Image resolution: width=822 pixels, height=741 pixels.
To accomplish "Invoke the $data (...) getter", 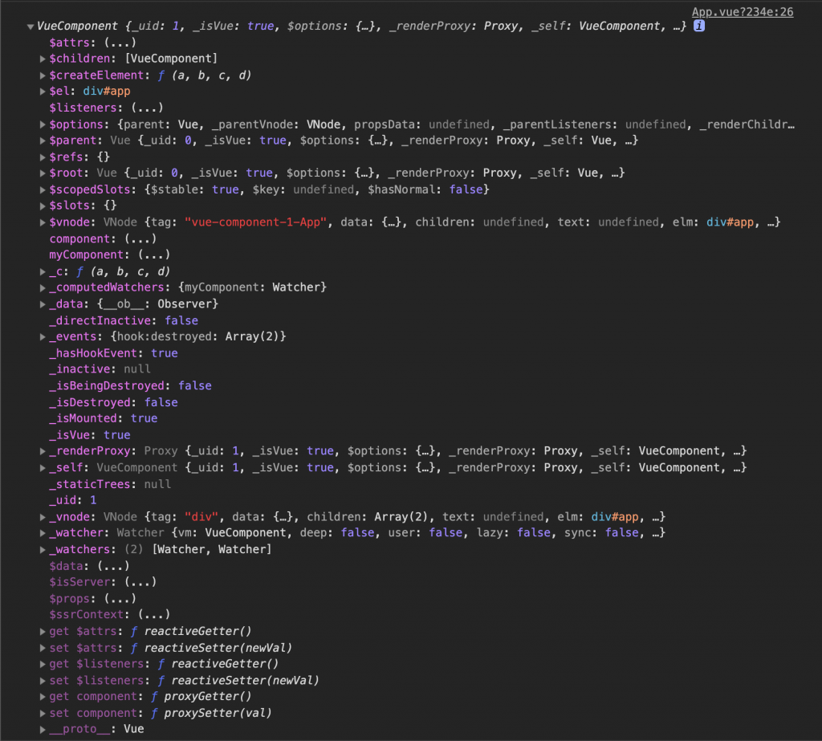I will (x=113, y=566).
